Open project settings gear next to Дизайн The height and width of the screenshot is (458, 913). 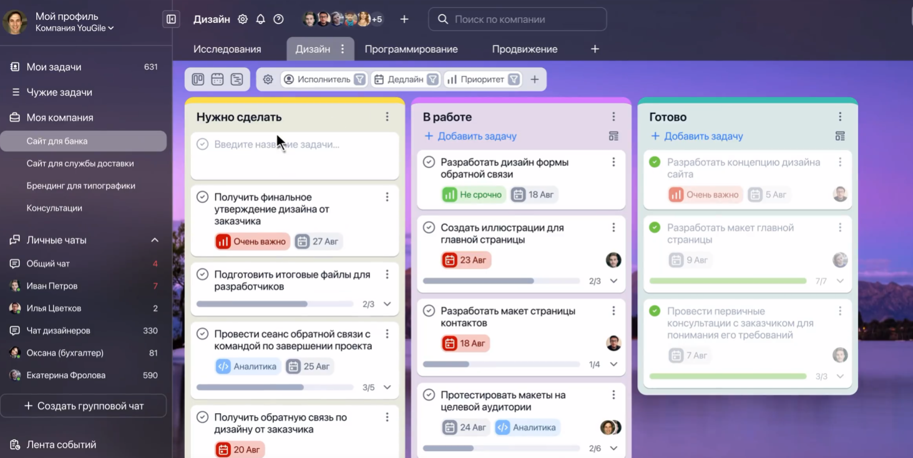click(x=243, y=19)
